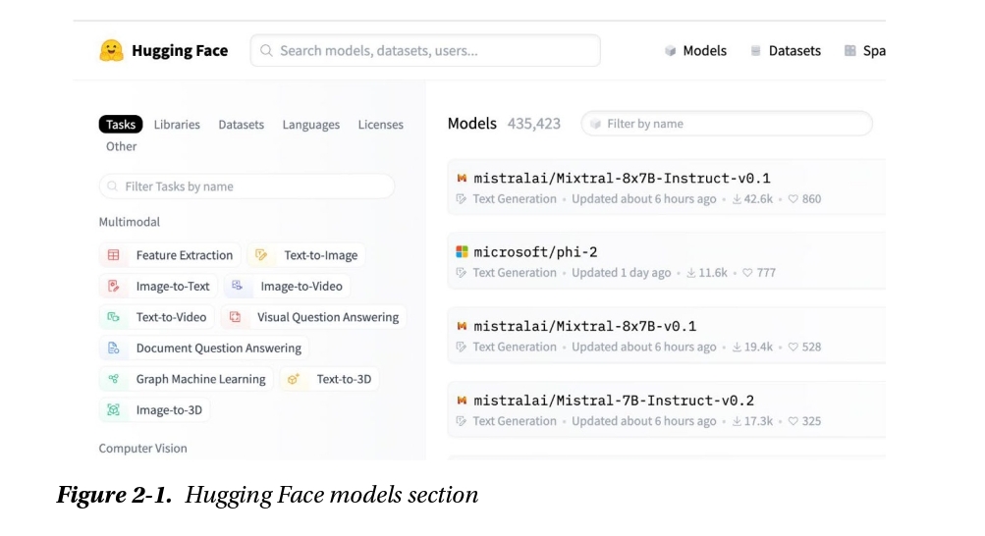985x536 pixels.
Task: Go to Datasets in top navigation
Action: click(793, 51)
